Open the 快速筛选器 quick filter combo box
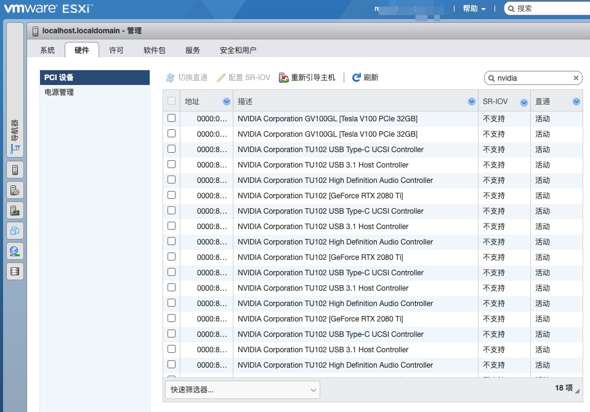Viewport: 590px width, 412px height. (243, 390)
